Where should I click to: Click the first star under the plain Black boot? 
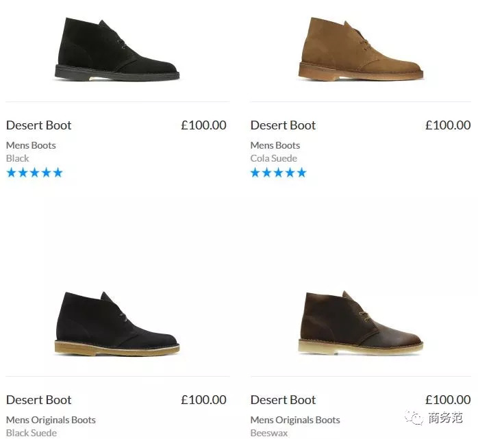pos(11,173)
